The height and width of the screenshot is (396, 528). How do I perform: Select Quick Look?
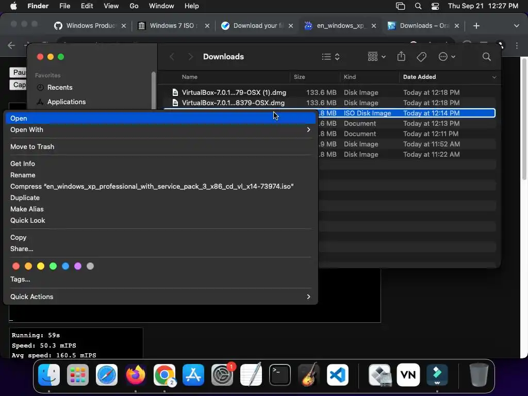pos(161,220)
